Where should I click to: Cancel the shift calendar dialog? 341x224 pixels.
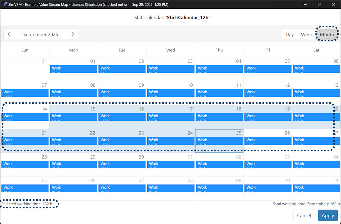coord(304,216)
